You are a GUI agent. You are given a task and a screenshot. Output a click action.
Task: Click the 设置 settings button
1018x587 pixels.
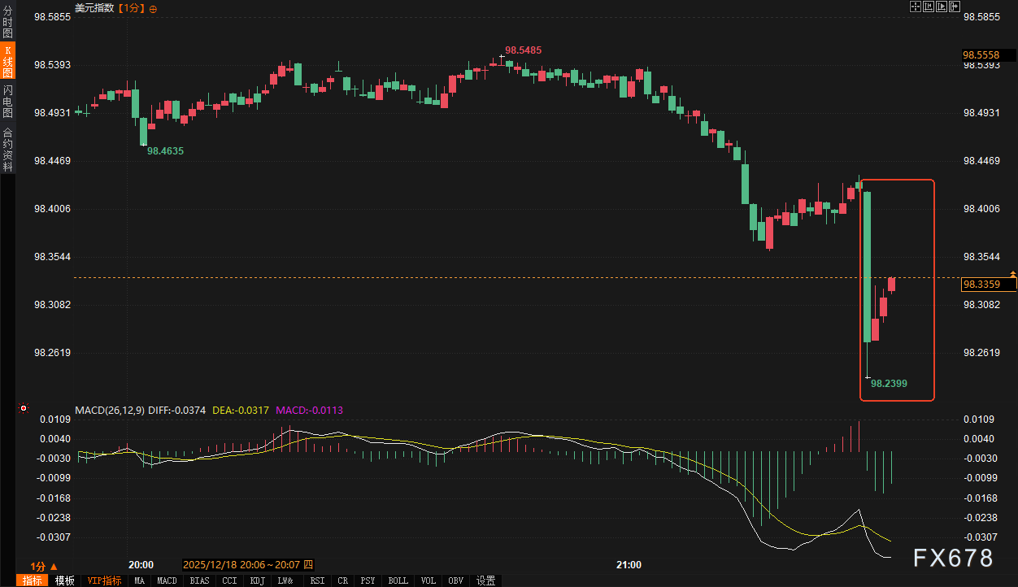click(486, 580)
